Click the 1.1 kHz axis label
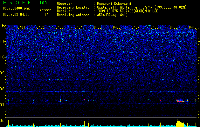Image resolution: width=200 pixels, height=127 pixels. [x=3, y=42]
